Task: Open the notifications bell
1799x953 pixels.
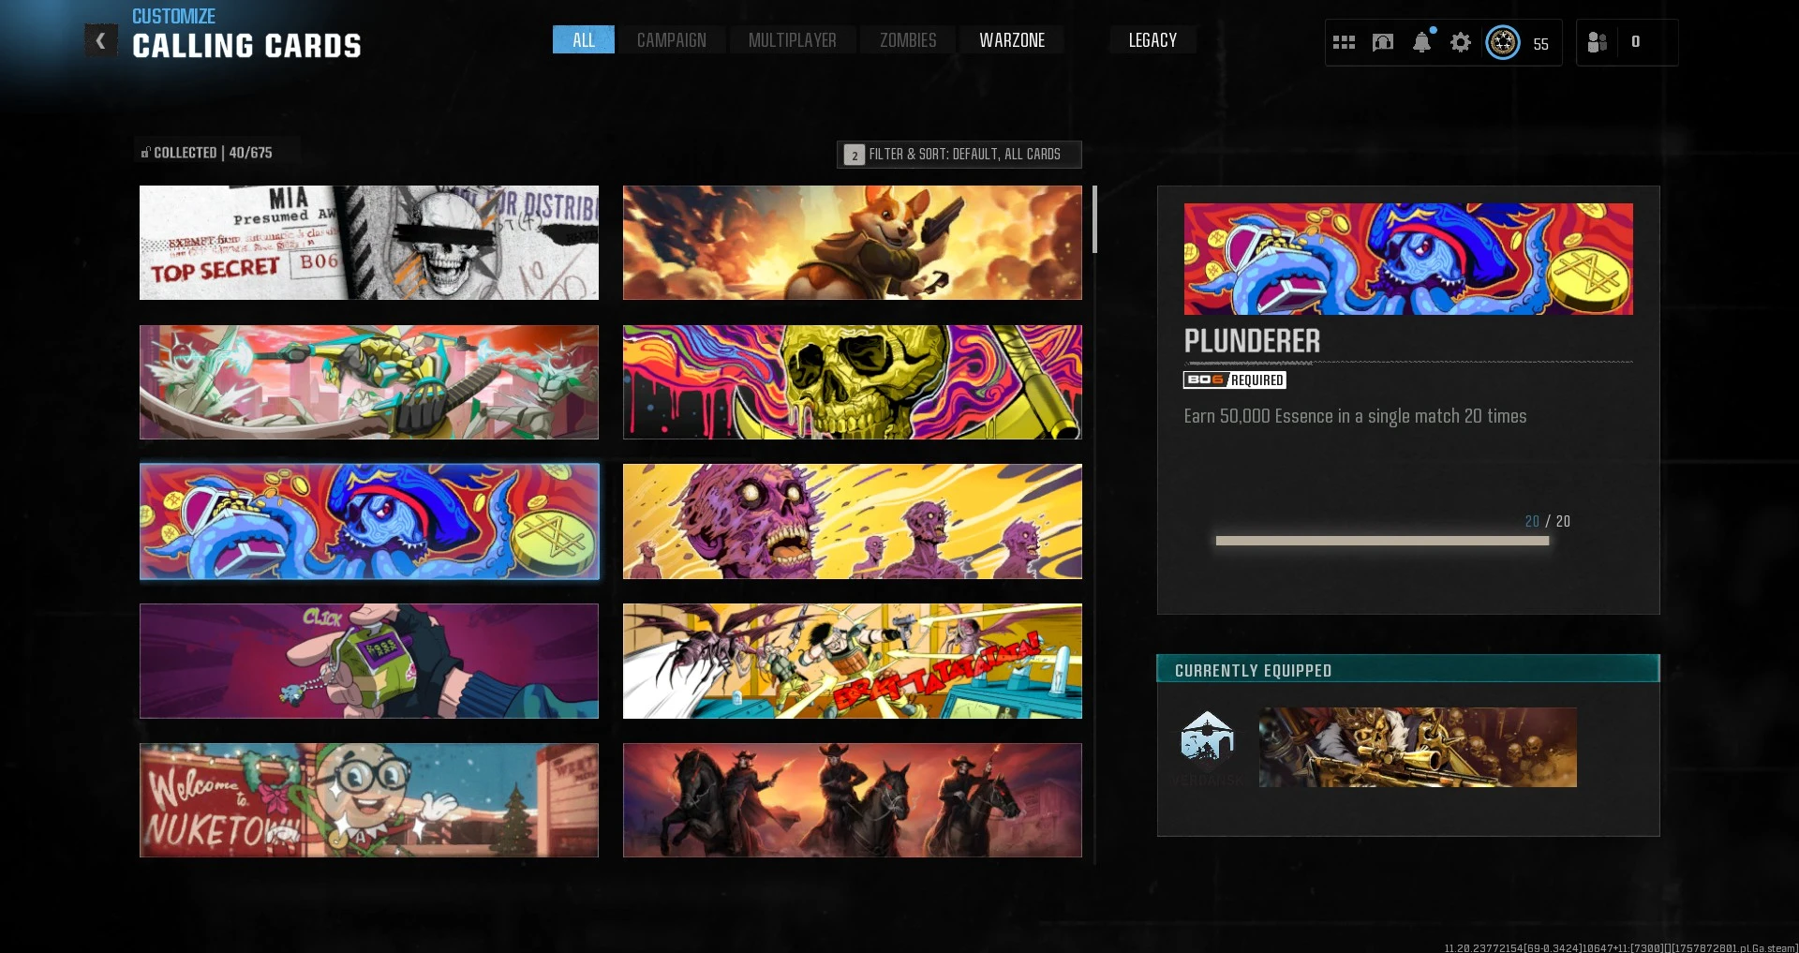Action: pyautogui.click(x=1421, y=42)
